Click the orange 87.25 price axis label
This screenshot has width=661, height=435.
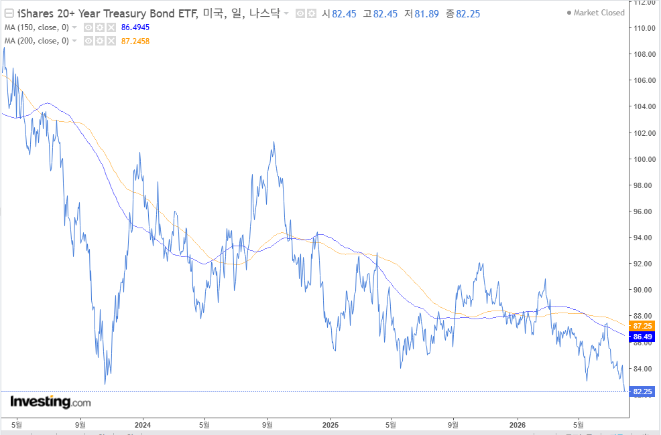pyautogui.click(x=642, y=326)
